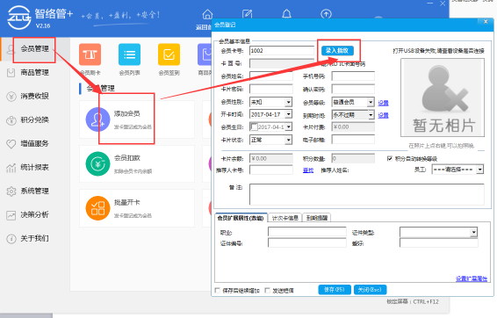Click the extended attributes settings link

click(471, 278)
